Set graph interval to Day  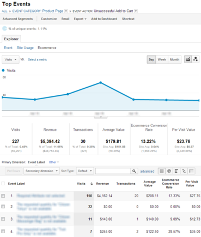pyautogui.click(x=151, y=59)
